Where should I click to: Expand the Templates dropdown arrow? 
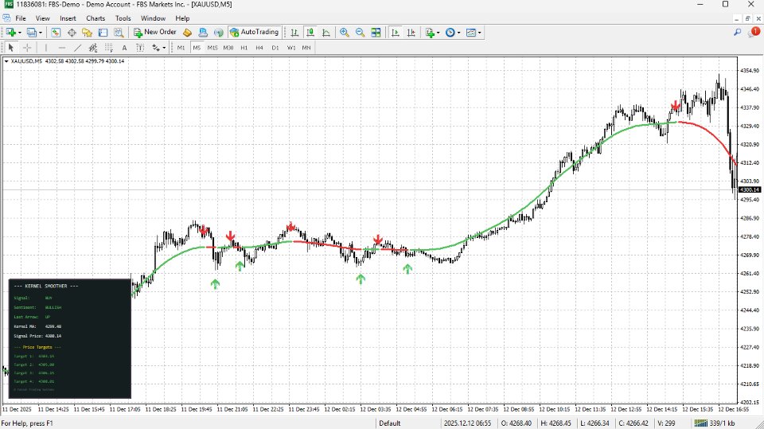(479, 33)
